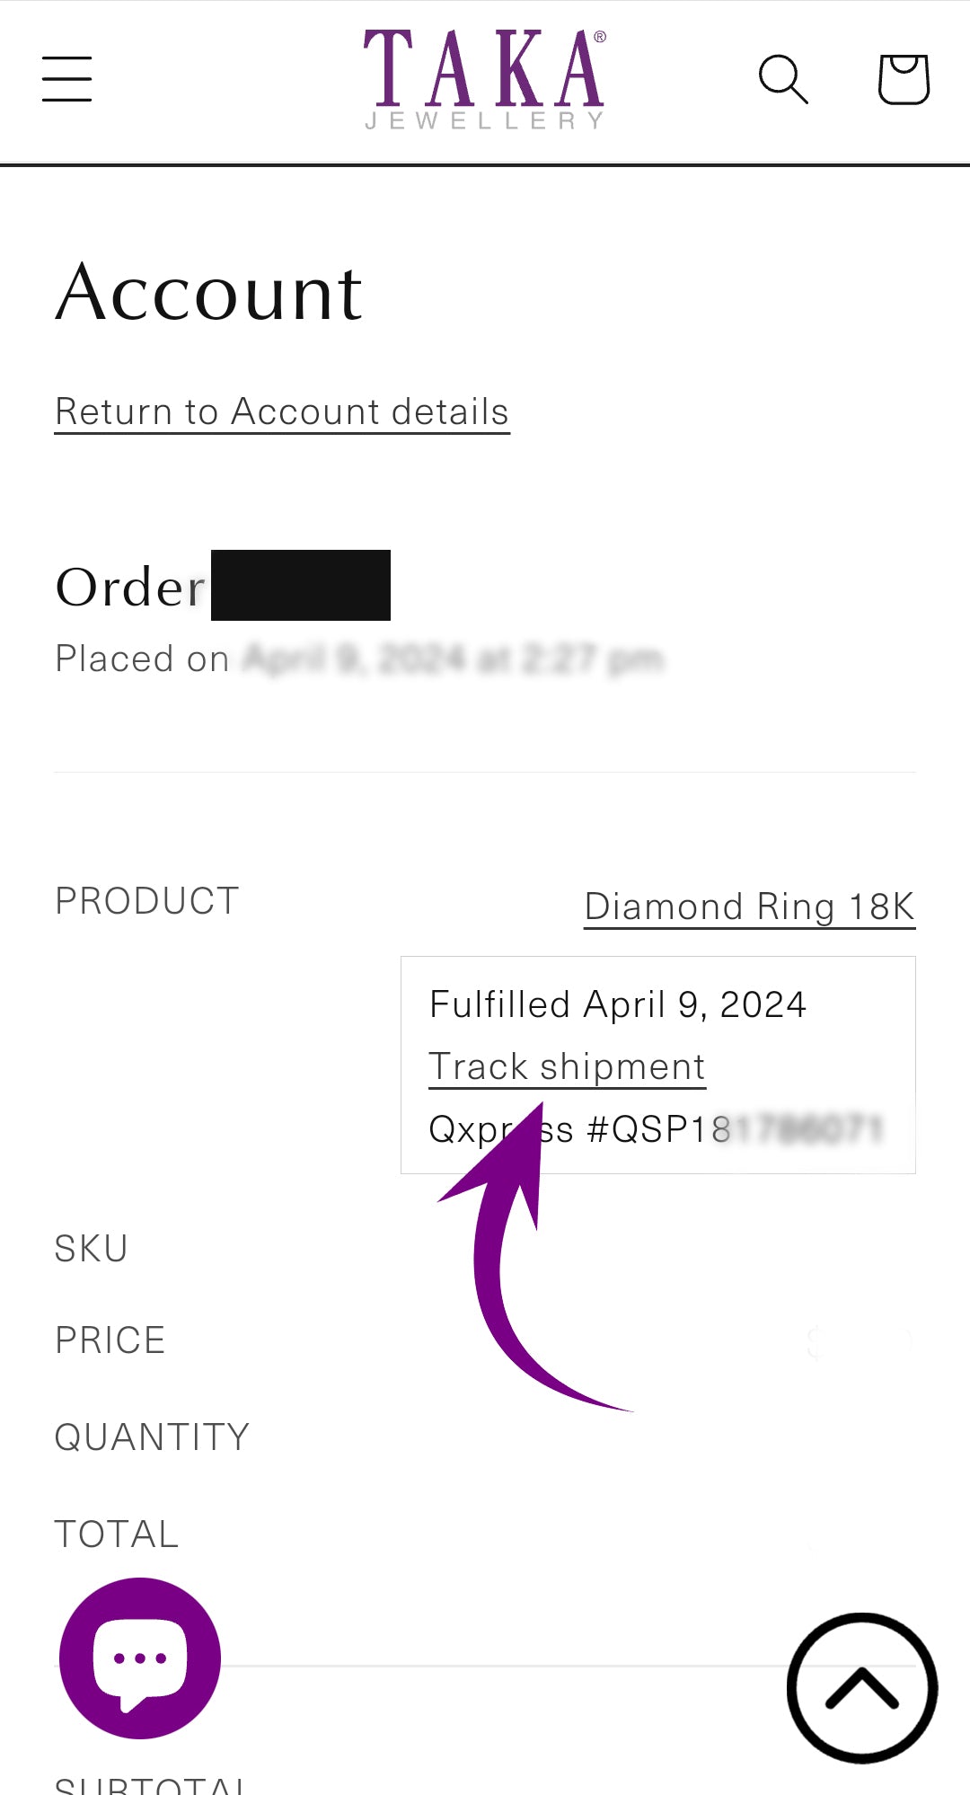Open the Diamond Ring 18K product link
The image size is (970, 1795).
749,906
